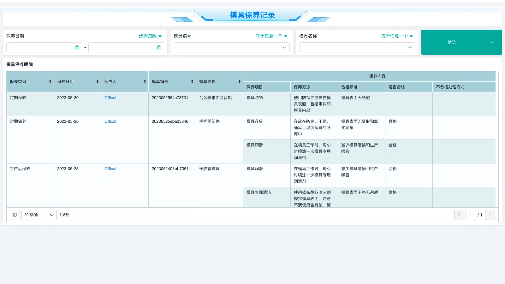Sort the 保养类型 column

click(x=50, y=81)
